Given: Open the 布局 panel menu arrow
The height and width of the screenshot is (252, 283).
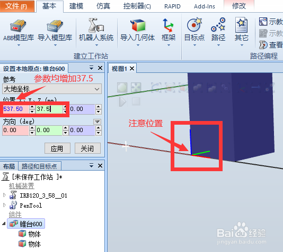Looking at the screenshot, I should [x=91, y=165].
